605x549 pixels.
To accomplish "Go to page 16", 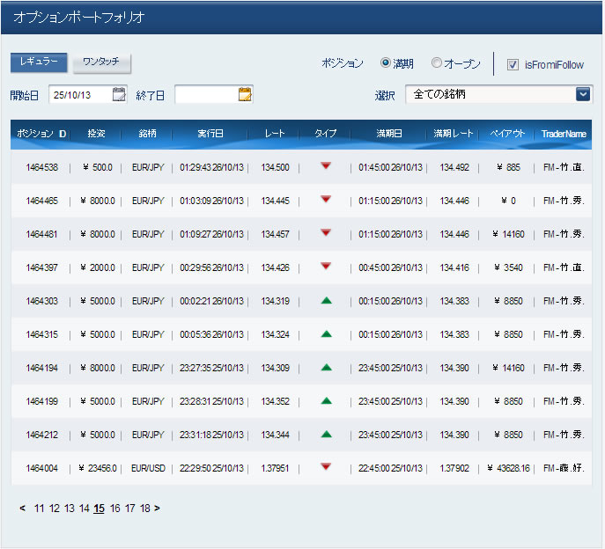I will click(x=115, y=509).
